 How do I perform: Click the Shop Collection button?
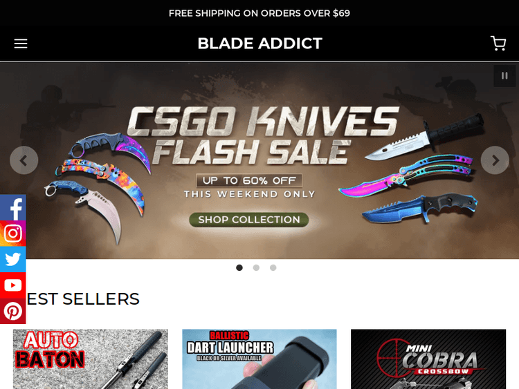point(249,220)
